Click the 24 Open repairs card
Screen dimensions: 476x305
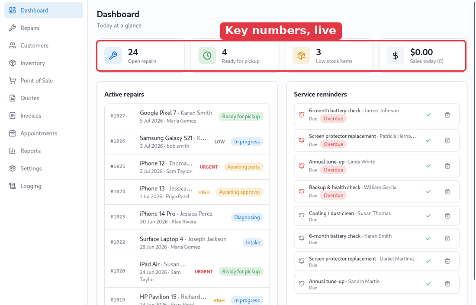141,56
